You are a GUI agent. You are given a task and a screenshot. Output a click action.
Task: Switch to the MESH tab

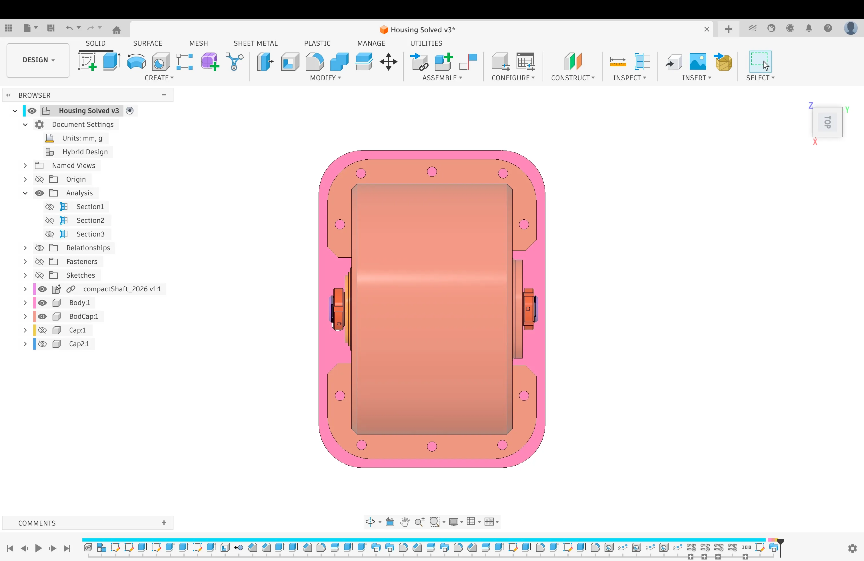[199, 43]
